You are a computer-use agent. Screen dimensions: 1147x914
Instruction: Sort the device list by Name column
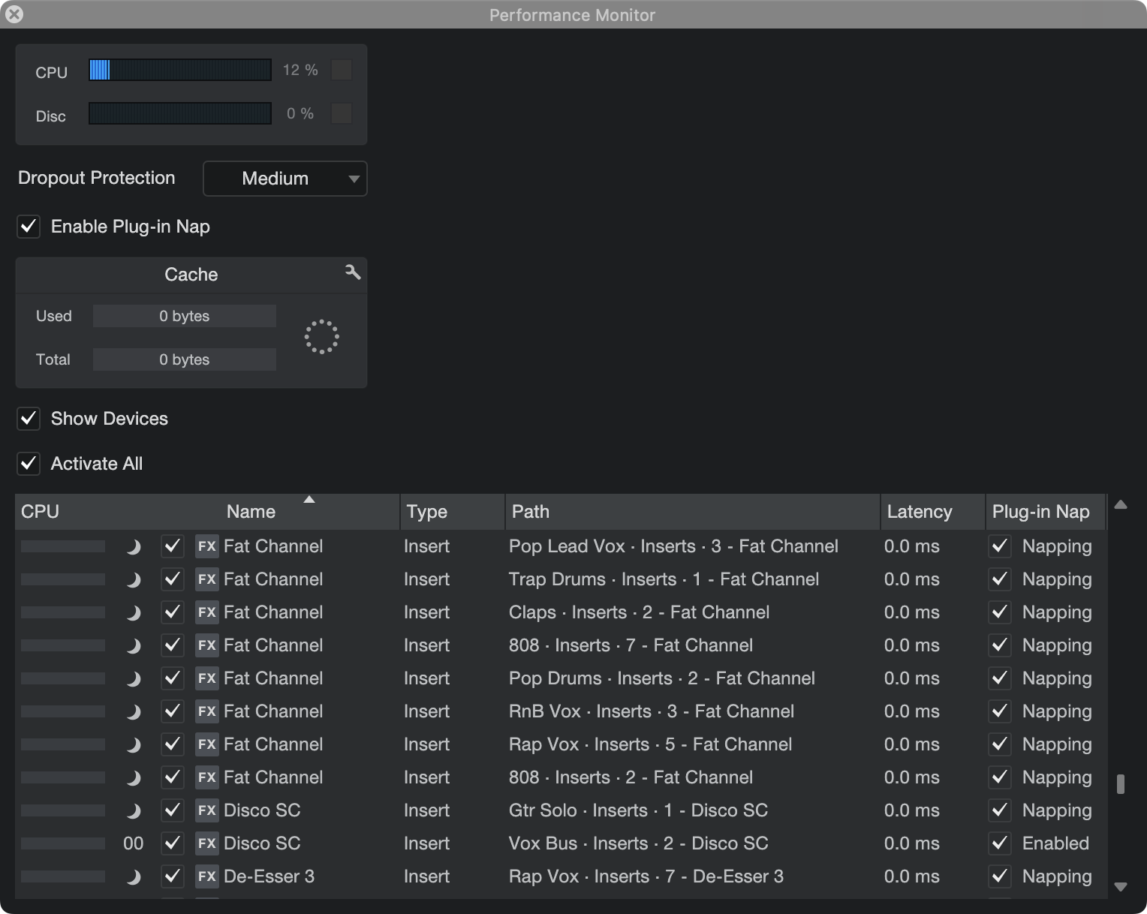click(251, 512)
